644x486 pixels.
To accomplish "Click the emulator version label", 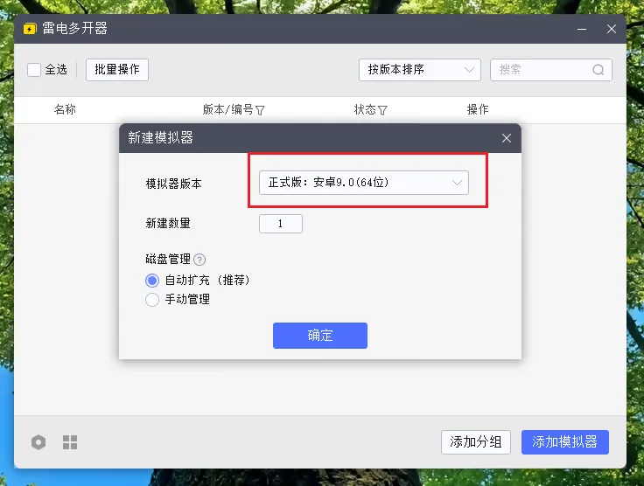I will pos(174,184).
